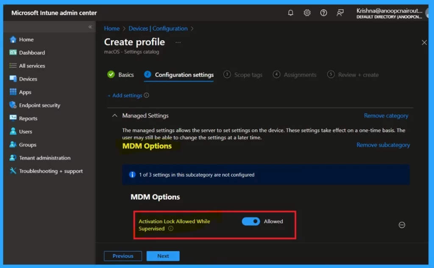Viewport: 434px width, 268px height.
Task: Open Apps in the sidebar menu
Action: pos(25,92)
